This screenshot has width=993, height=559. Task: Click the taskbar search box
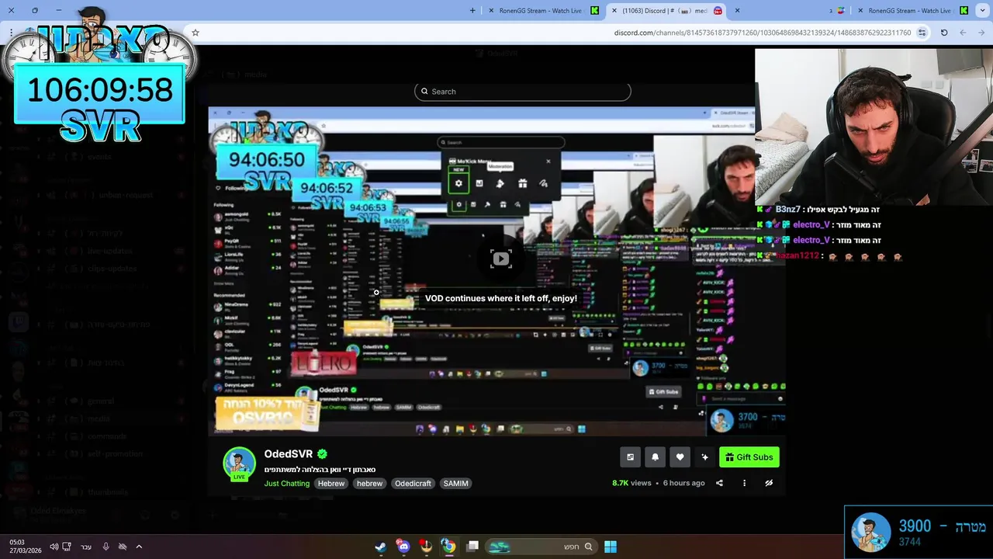pos(541,547)
